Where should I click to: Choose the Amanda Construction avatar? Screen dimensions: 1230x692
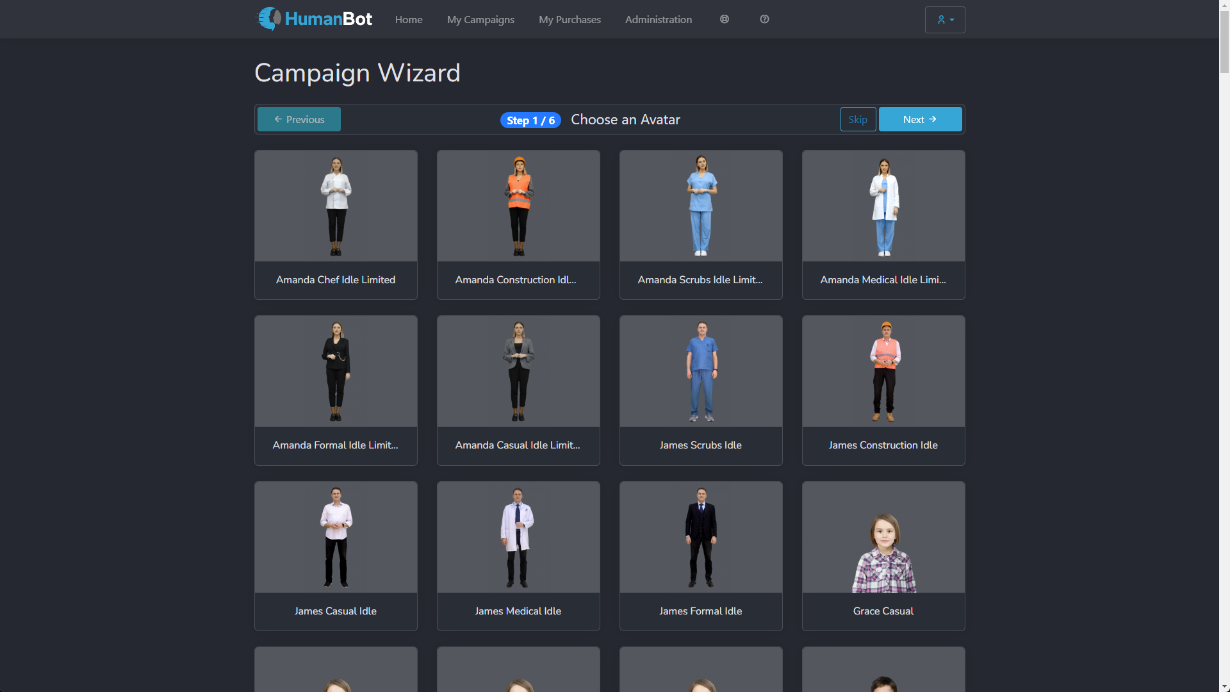pos(518,225)
